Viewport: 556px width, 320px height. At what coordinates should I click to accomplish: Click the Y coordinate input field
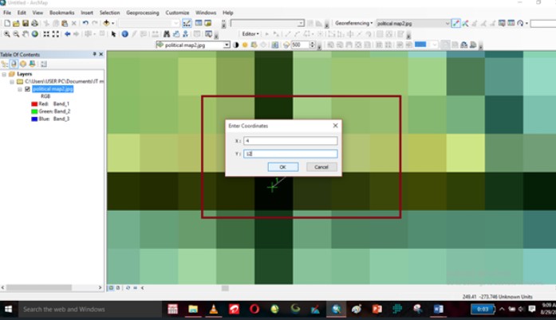coord(290,154)
